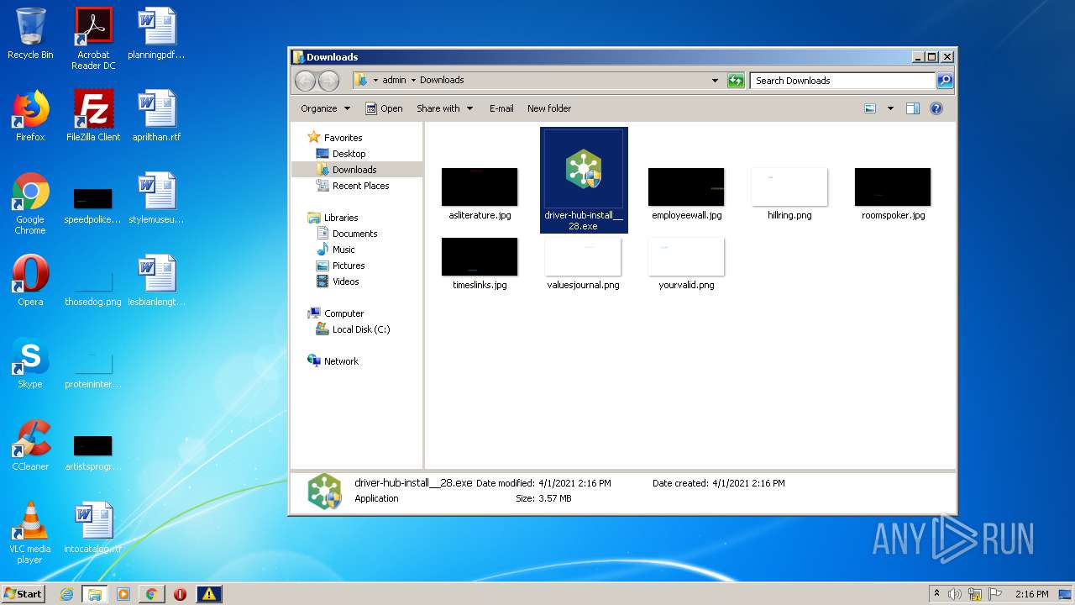This screenshot has width=1075, height=605.
Task: Select thosedog.png on the desktop
Action: point(93,288)
